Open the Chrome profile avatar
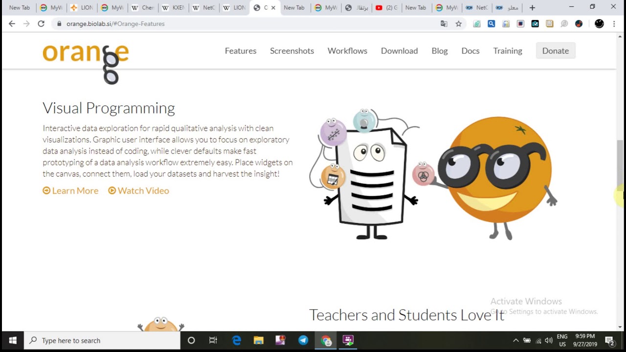The width and height of the screenshot is (626, 352). tap(599, 23)
